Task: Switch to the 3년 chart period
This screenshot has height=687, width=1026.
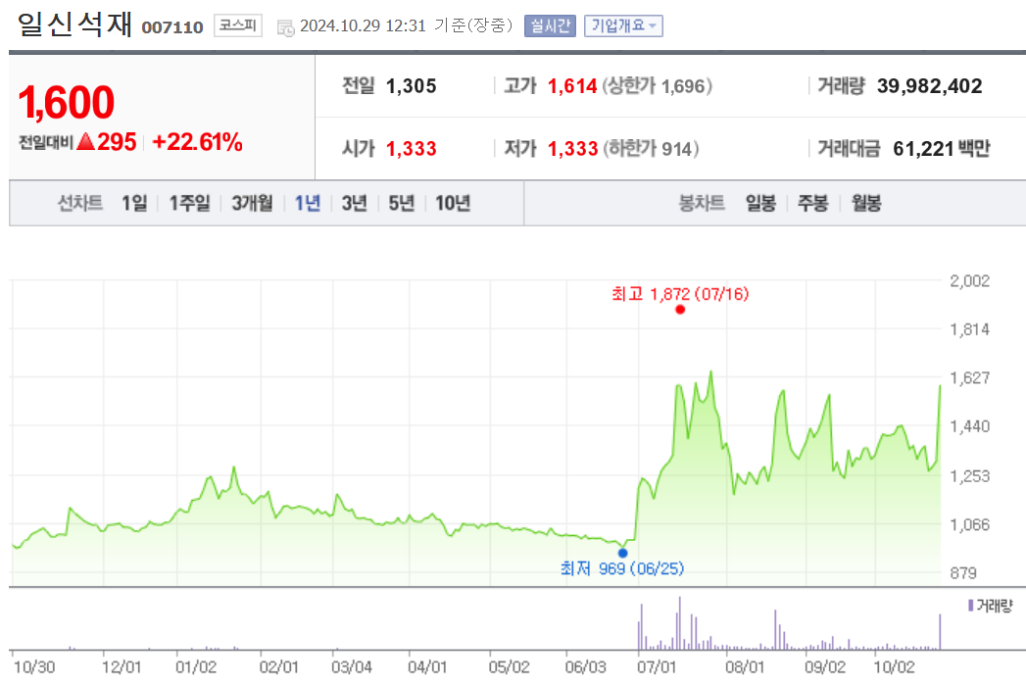Action: [x=354, y=204]
